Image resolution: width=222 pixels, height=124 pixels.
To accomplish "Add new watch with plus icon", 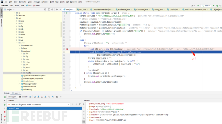I will [x=84, y=104].
